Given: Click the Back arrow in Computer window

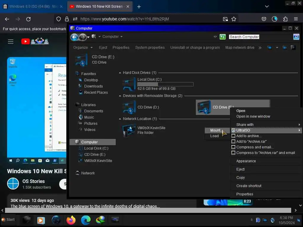Looking at the screenshot, I should [x=74, y=37].
